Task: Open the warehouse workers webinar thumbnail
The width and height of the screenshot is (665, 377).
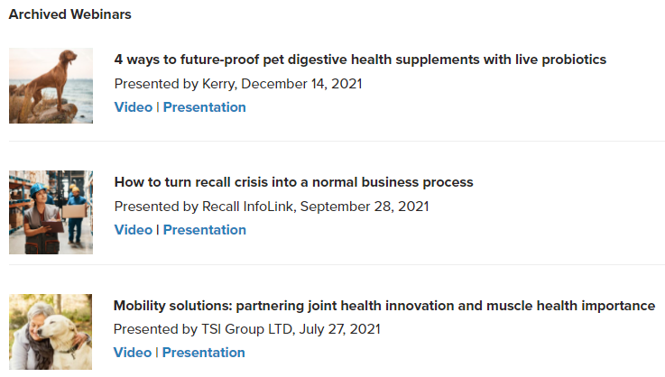Action: pos(51,213)
